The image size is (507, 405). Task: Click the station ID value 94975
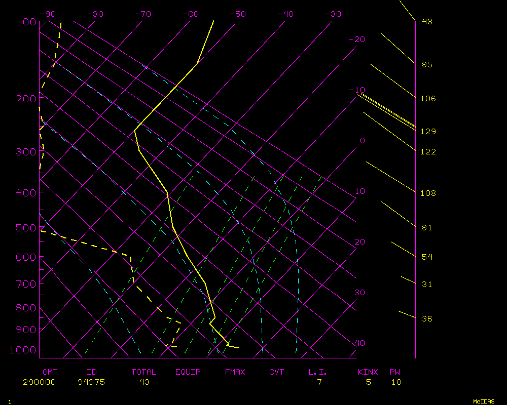pos(91,382)
